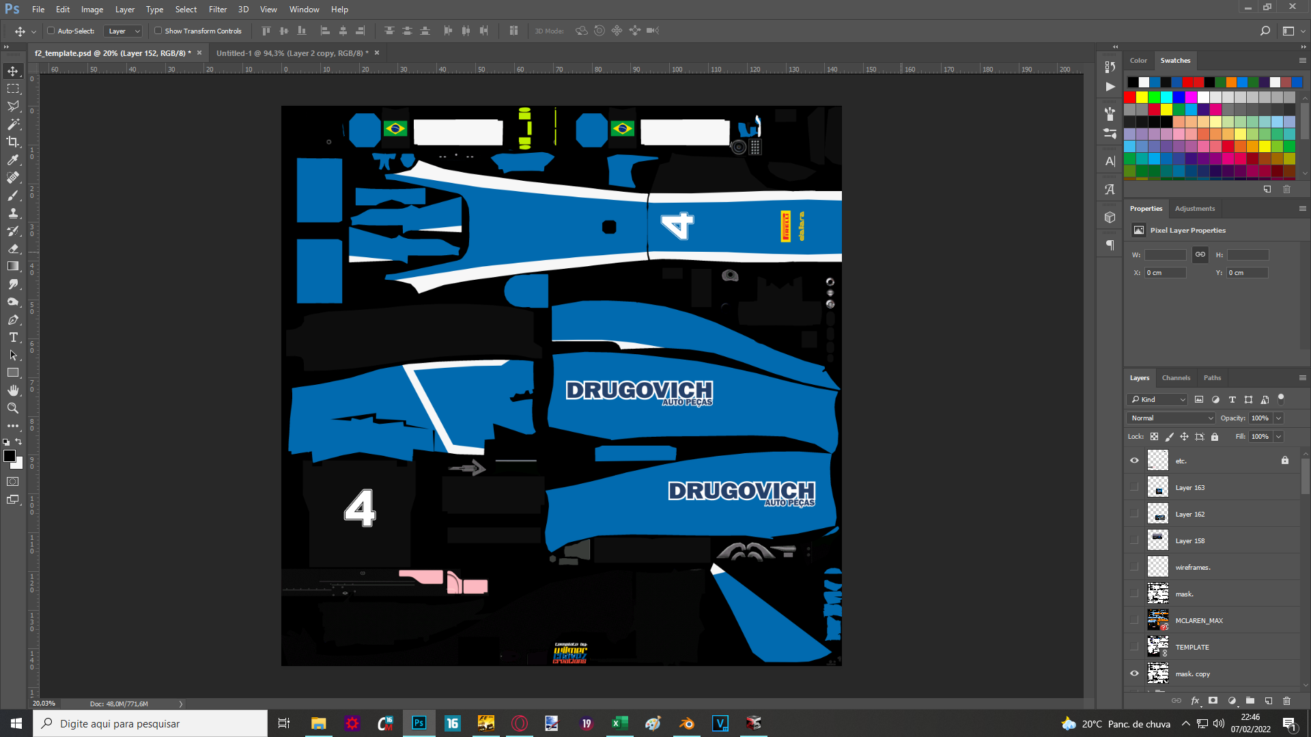
Task: Click the X position field in Properties
Action: pyautogui.click(x=1166, y=272)
